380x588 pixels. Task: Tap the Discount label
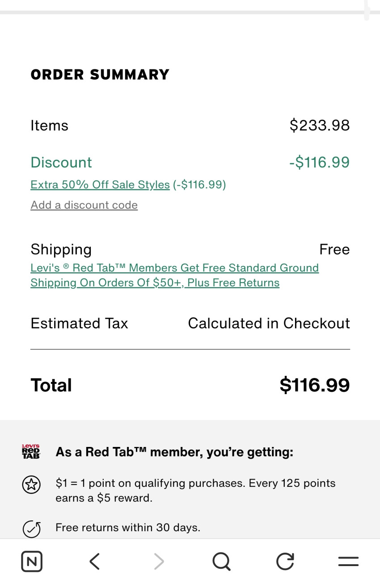(x=61, y=162)
